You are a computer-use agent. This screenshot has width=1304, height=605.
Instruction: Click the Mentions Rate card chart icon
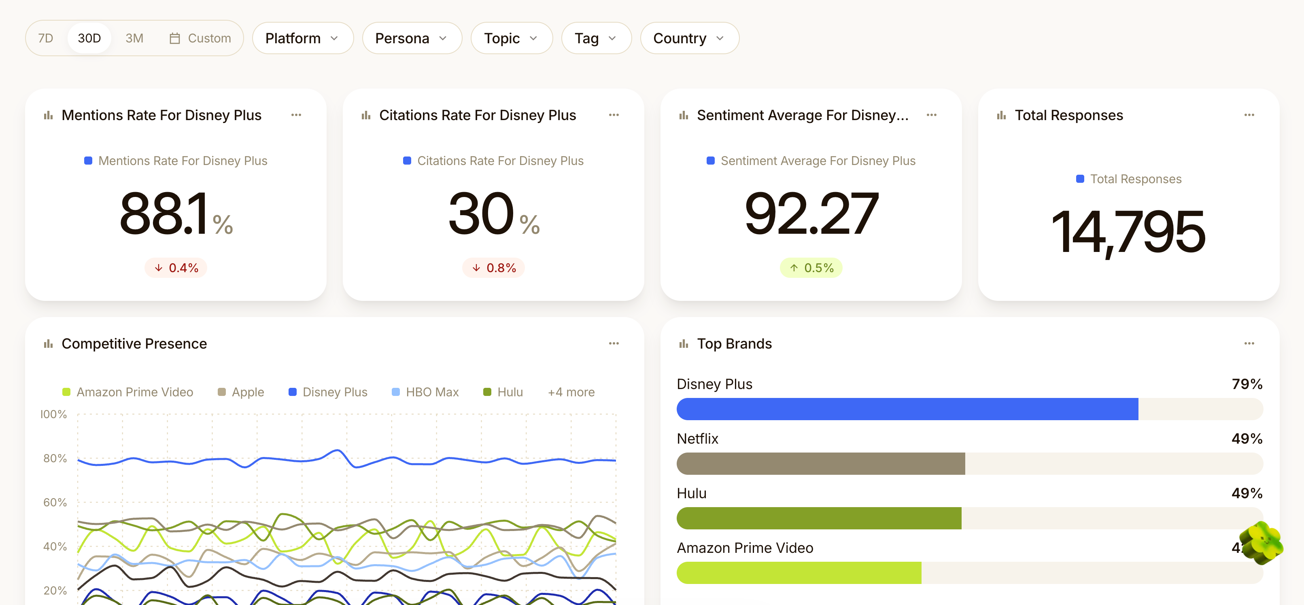click(49, 115)
